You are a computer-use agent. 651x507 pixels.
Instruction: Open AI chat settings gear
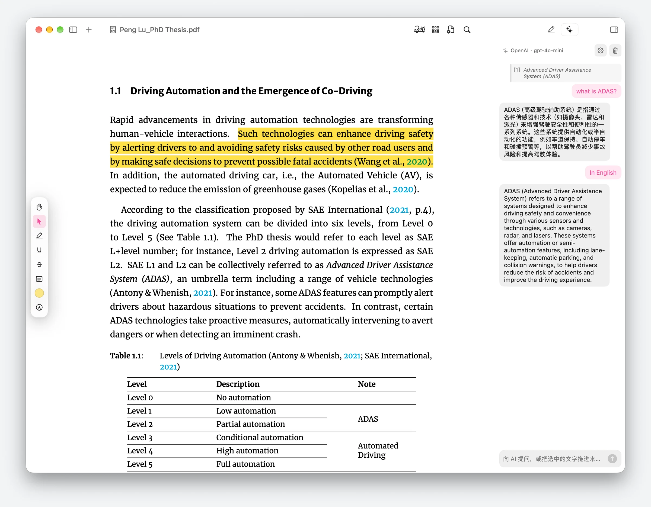coord(600,51)
